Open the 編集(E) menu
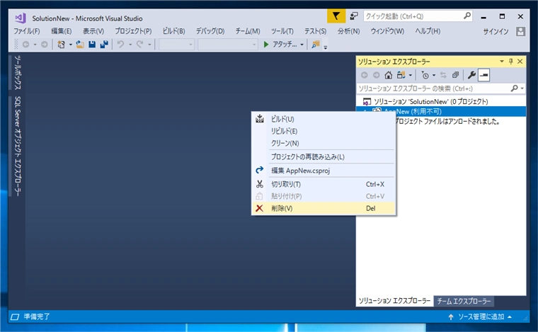The height and width of the screenshot is (332, 538). pos(61,31)
